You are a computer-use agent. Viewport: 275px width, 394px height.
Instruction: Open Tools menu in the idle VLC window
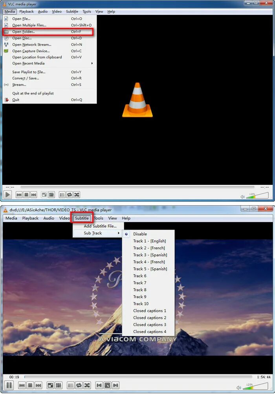87,11
